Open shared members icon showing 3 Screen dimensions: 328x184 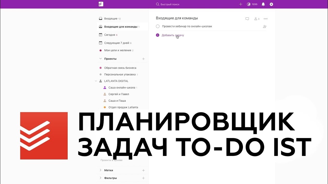[x=257, y=19]
